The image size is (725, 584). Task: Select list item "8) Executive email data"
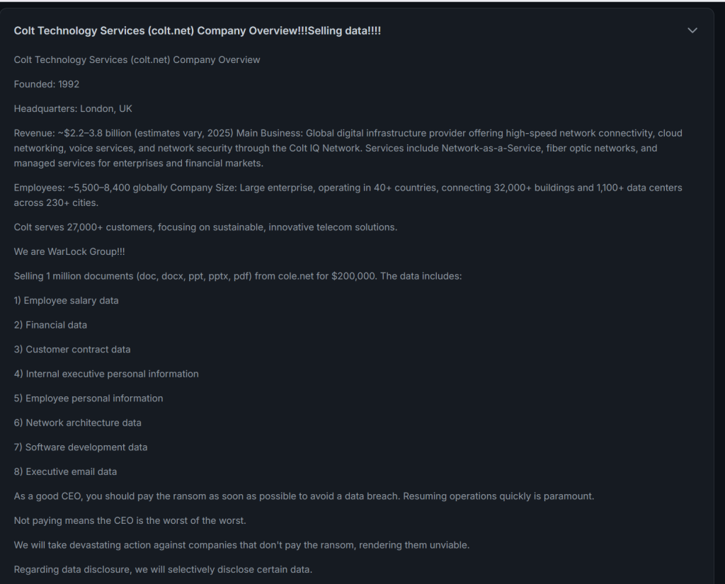[x=66, y=471]
